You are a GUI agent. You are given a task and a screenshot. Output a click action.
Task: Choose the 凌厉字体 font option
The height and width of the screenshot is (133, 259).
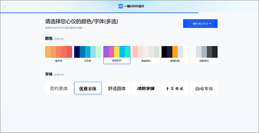pyautogui.click(x=146, y=88)
